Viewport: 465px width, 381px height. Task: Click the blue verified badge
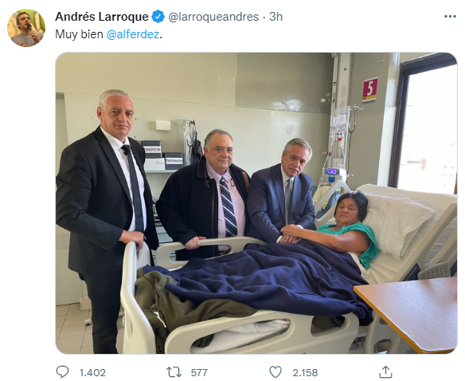158,16
